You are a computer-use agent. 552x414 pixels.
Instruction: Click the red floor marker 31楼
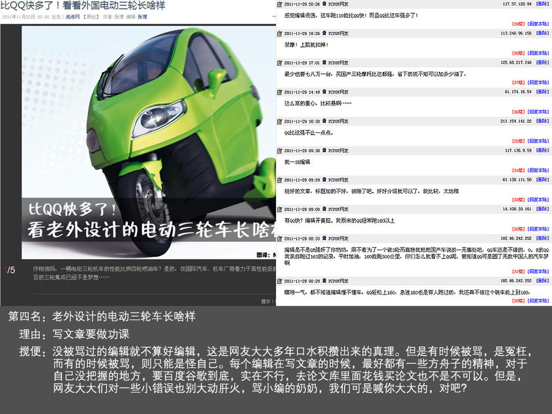[x=518, y=272]
